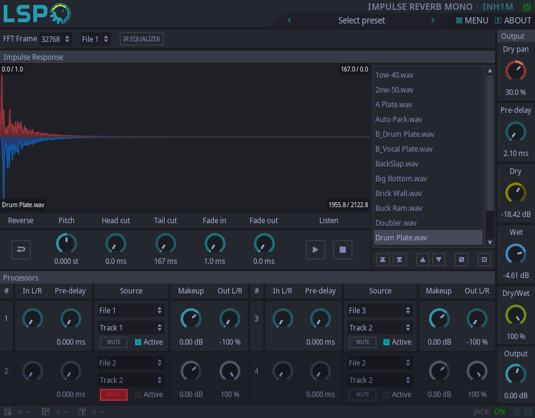The image size is (535, 418).
Task: Open the MENU item
Action: pos(472,20)
